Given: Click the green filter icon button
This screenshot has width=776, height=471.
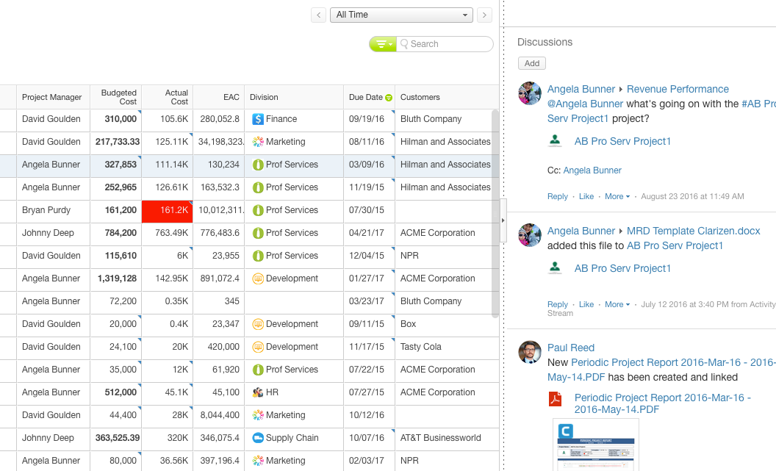Looking at the screenshot, I should [383, 44].
